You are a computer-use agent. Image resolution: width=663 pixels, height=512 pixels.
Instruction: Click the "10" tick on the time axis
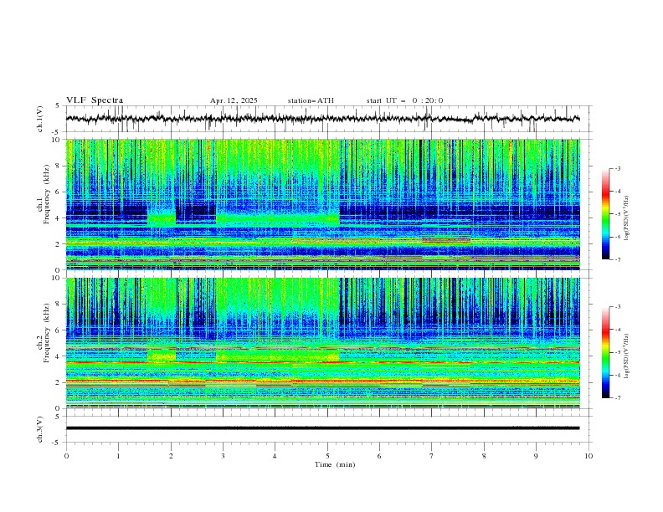[x=588, y=456]
